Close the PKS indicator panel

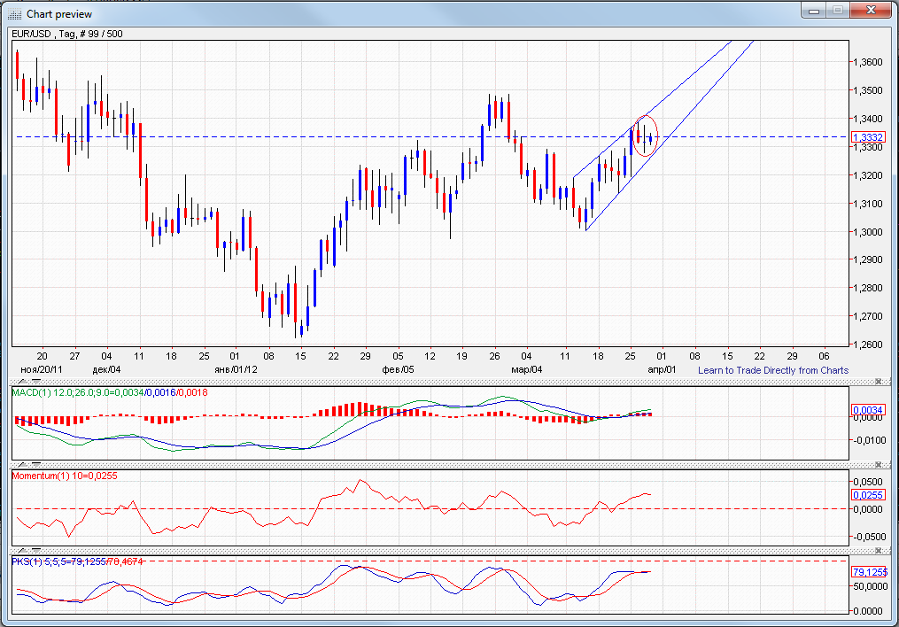(878, 551)
